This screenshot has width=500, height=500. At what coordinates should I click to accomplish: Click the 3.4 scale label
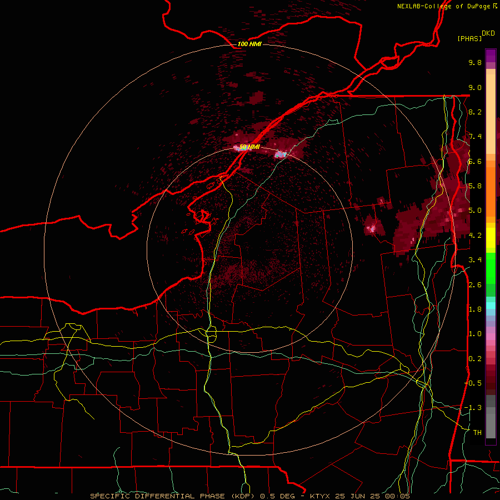point(475,260)
